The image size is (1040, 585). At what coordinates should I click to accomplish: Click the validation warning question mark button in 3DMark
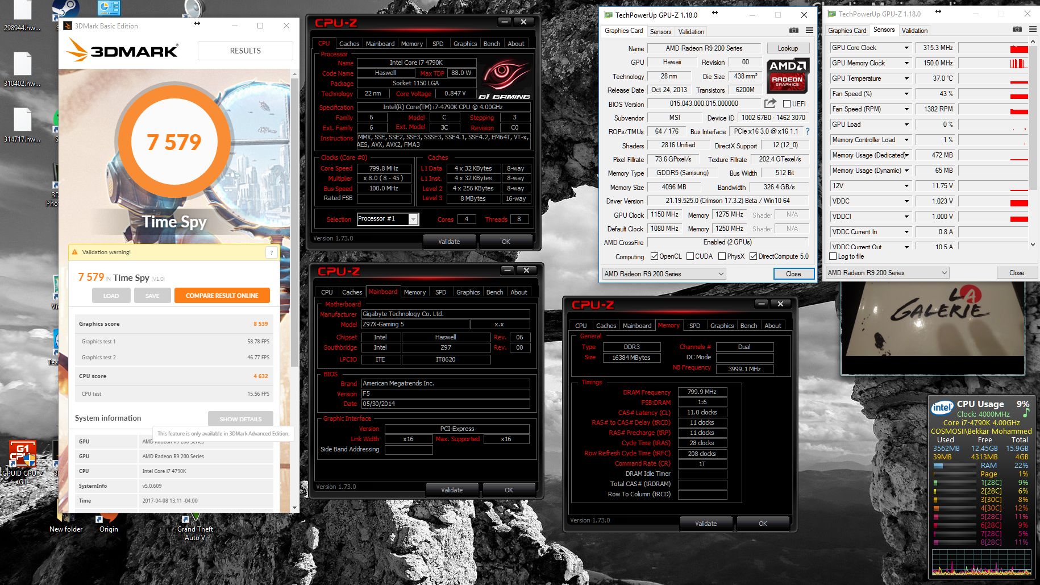point(272,252)
